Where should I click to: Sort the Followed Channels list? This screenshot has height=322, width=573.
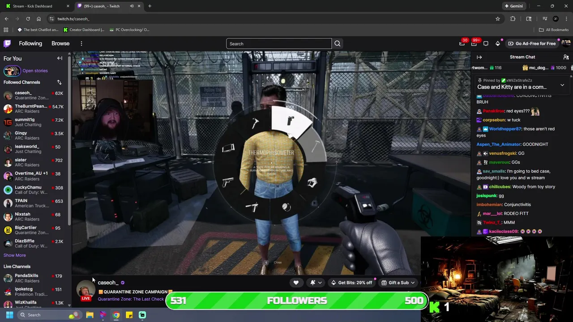click(59, 82)
